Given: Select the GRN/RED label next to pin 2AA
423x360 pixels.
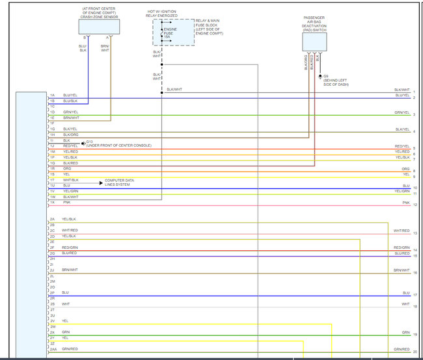Looking at the screenshot, I should click(x=70, y=349).
